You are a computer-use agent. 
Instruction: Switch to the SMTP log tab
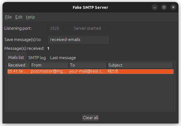pos(37,58)
